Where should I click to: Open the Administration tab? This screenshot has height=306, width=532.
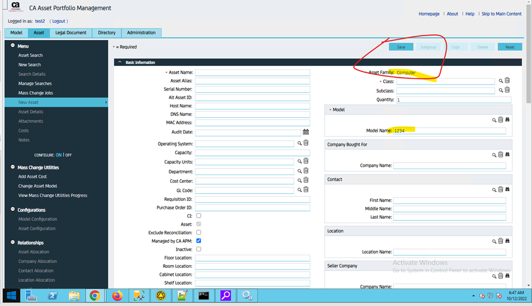pyautogui.click(x=141, y=33)
